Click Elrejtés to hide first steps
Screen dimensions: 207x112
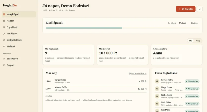(194, 23)
